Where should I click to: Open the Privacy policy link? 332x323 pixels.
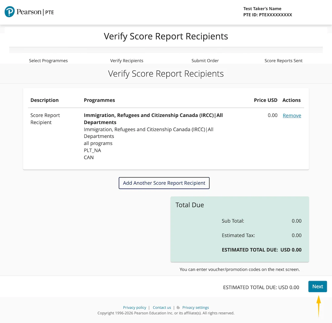point(134,308)
